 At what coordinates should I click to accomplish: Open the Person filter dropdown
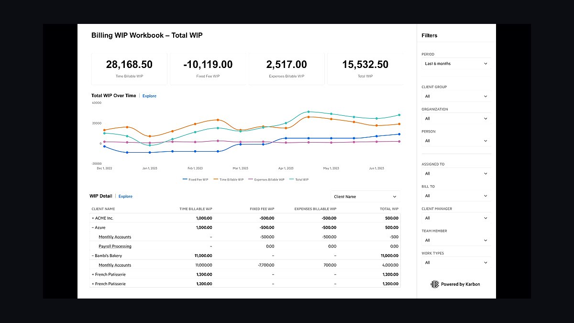pos(456,141)
